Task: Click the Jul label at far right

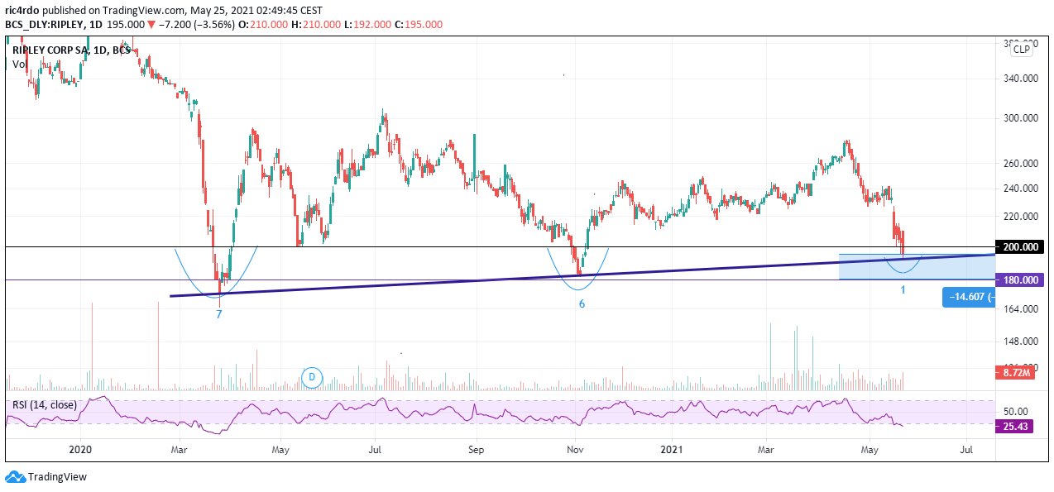Action: pyautogui.click(x=966, y=450)
